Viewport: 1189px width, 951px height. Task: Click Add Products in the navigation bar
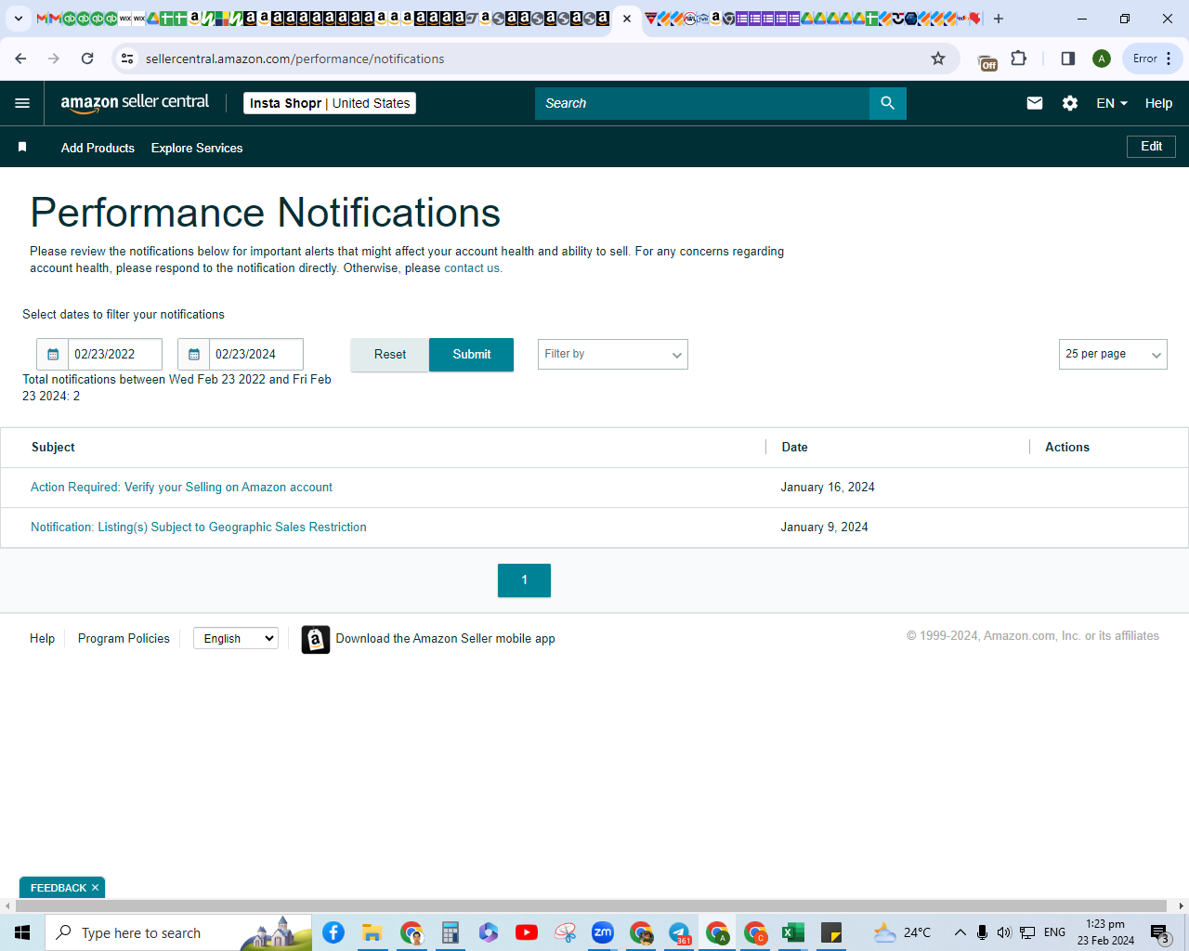click(98, 148)
